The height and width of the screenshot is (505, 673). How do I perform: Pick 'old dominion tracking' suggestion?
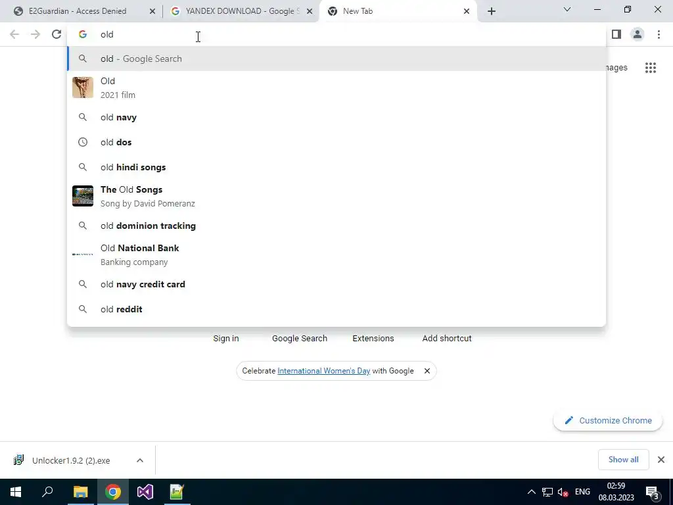point(336,226)
